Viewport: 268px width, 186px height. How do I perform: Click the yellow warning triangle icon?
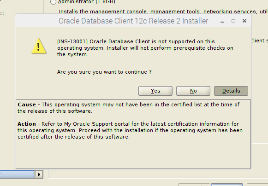(39, 46)
